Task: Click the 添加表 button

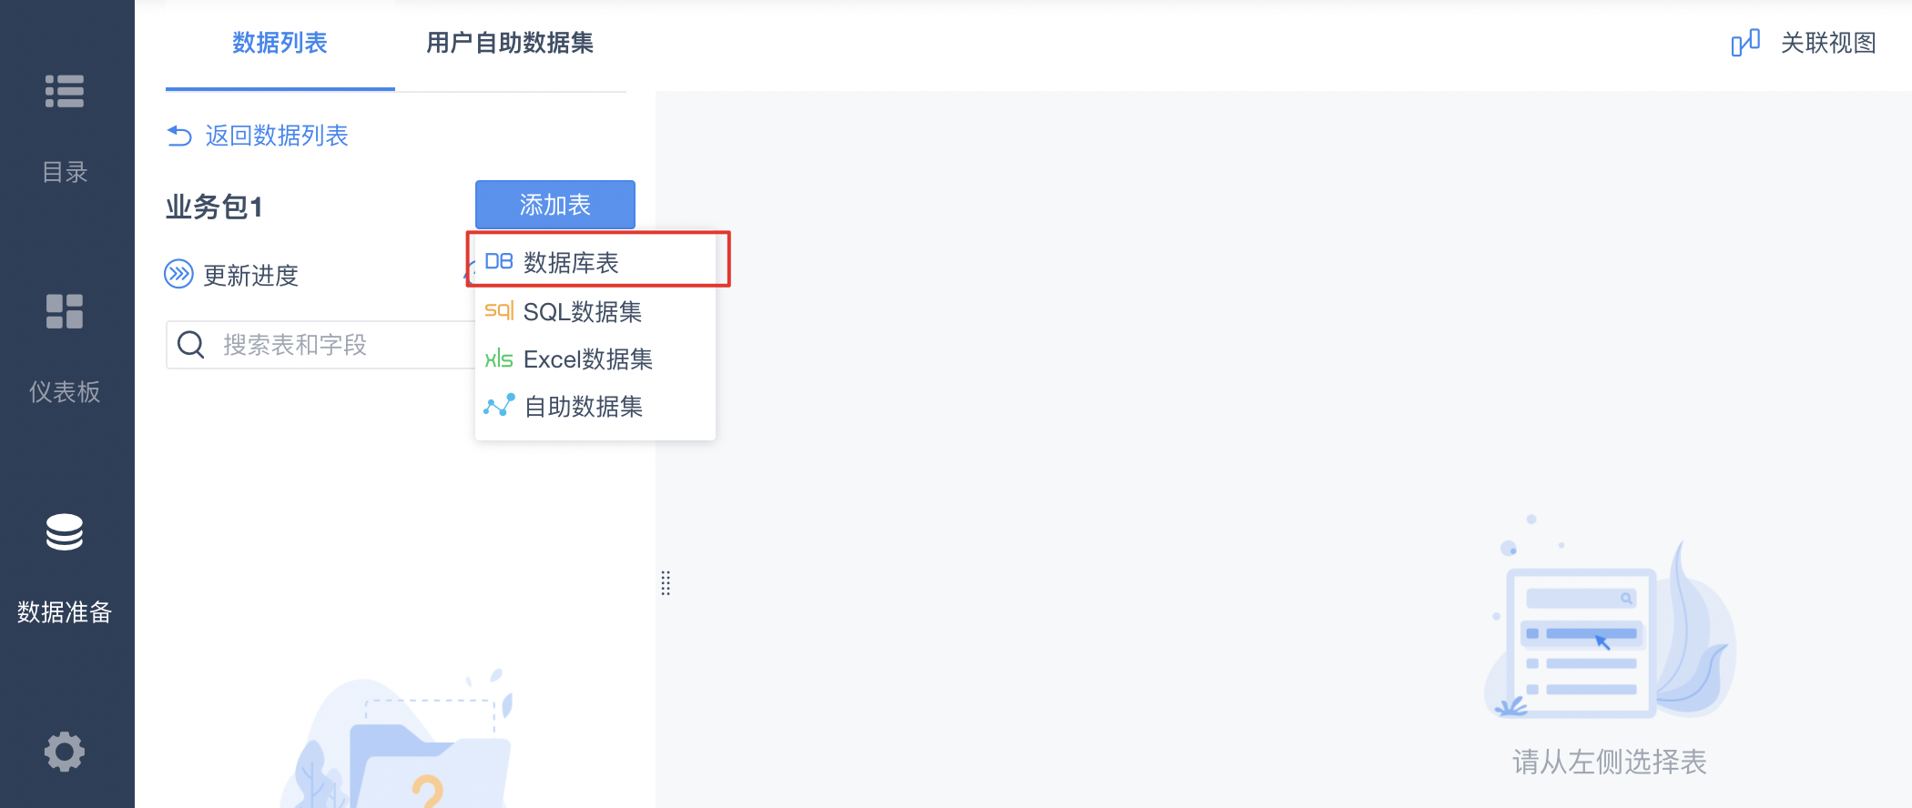Action: coord(555,205)
